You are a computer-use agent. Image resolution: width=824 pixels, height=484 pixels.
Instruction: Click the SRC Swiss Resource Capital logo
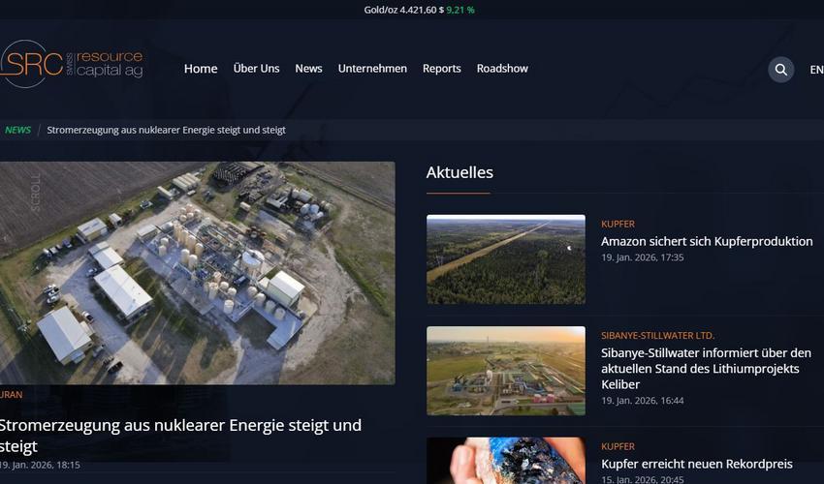point(72,64)
